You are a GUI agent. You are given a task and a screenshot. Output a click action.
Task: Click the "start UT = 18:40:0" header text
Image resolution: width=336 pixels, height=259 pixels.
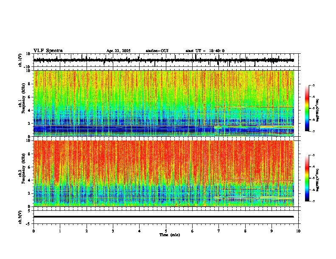click(205, 51)
